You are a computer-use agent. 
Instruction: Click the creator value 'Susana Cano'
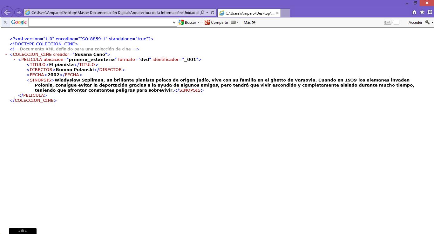tap(90, 54)
